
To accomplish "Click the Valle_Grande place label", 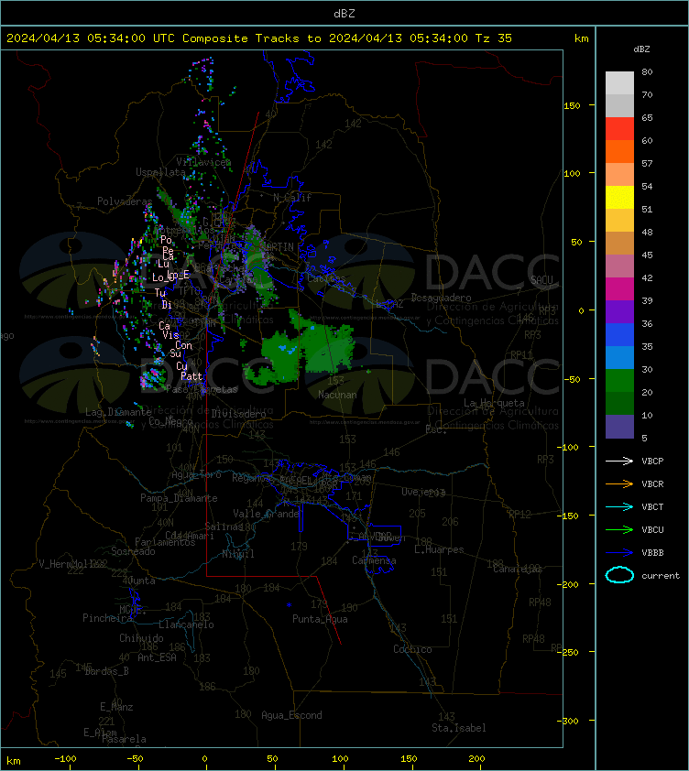I will (267, 514).
